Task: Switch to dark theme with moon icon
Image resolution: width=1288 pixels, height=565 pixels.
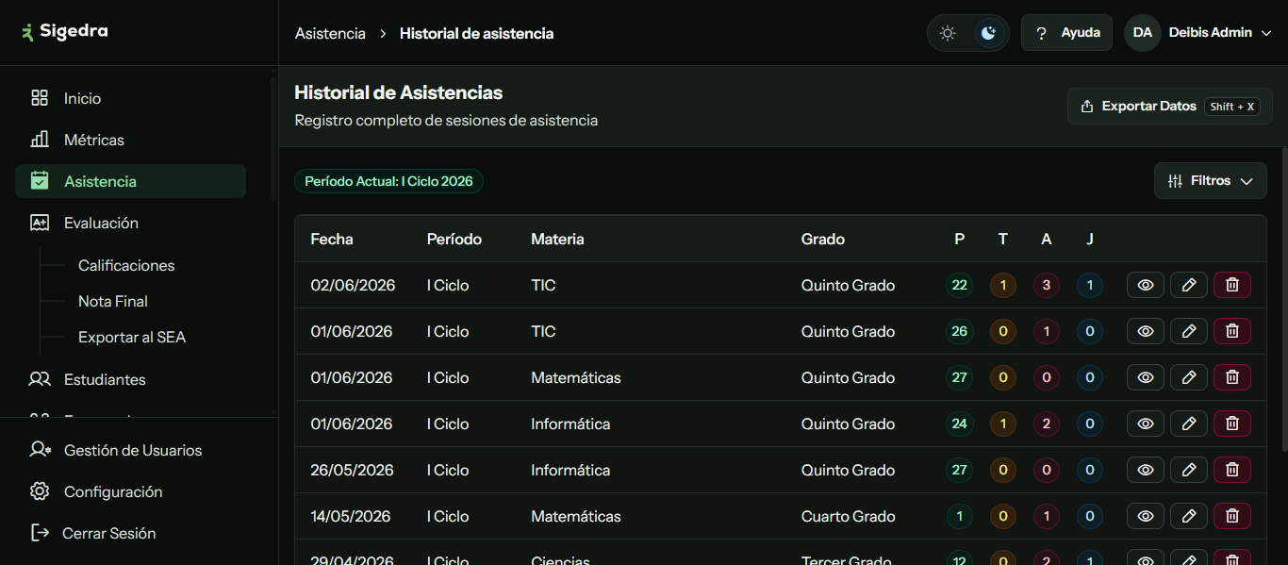Action: [x=988, y=33]
